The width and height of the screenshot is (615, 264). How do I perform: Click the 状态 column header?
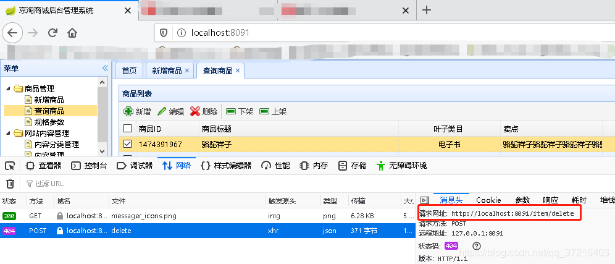click(14, 201)
